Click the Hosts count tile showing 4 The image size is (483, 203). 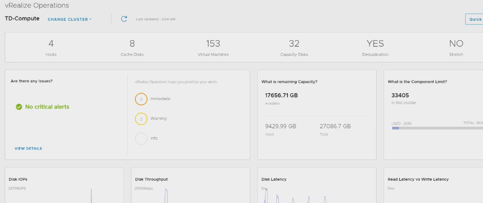[x=51, y=44]
